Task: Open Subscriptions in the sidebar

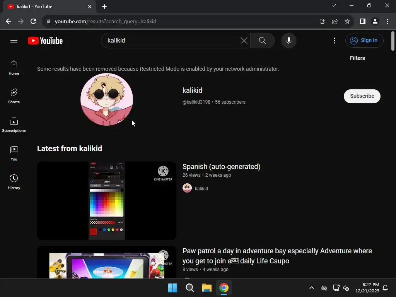Action: [14, 125]
